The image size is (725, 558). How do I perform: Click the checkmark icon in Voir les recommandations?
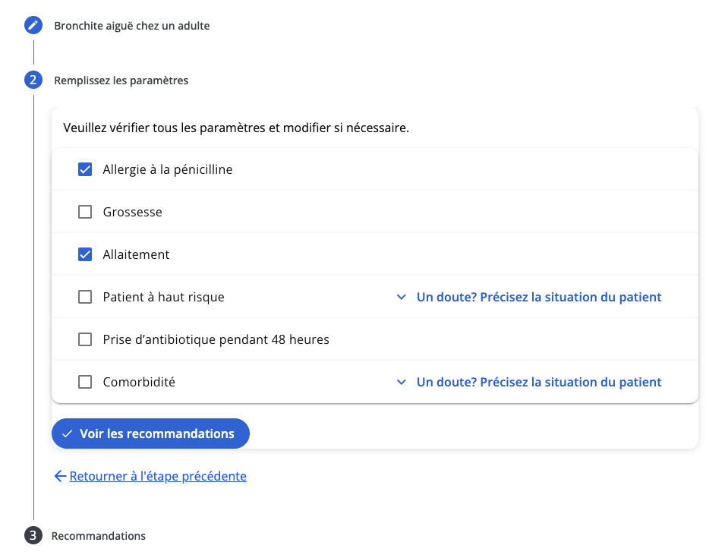pyautogui.click(x=68, y=433)
